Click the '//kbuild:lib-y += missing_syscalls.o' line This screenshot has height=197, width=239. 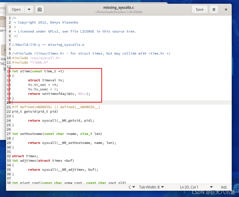48,45
